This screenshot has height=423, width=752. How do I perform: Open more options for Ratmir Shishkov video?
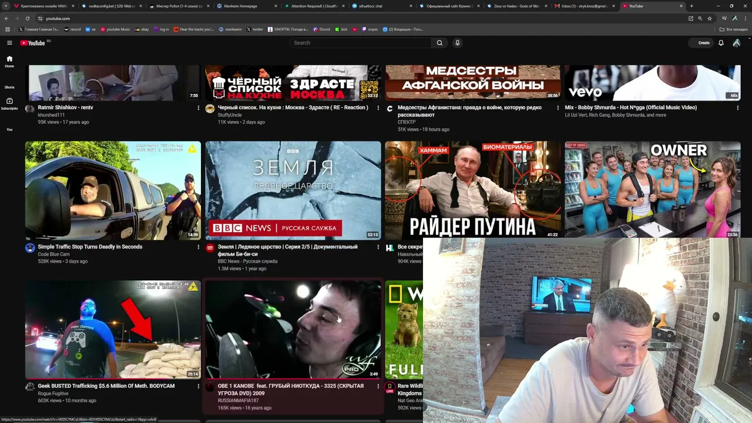pos(199,108)
